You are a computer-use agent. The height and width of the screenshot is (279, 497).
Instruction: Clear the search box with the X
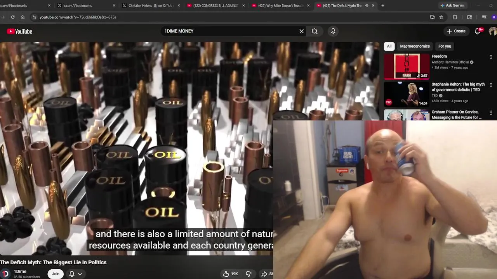(x=302, y=31)
